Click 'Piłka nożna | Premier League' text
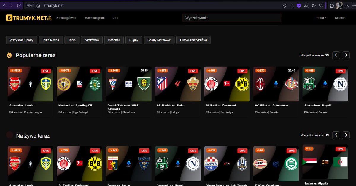Viewport: 356px width, 186px height. 25,112
